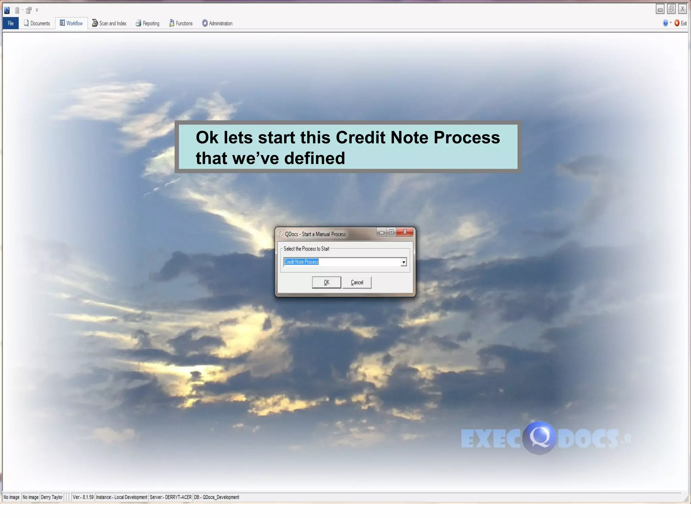
Task: Switch to the Administration tab
Action: tap(217, 23)
